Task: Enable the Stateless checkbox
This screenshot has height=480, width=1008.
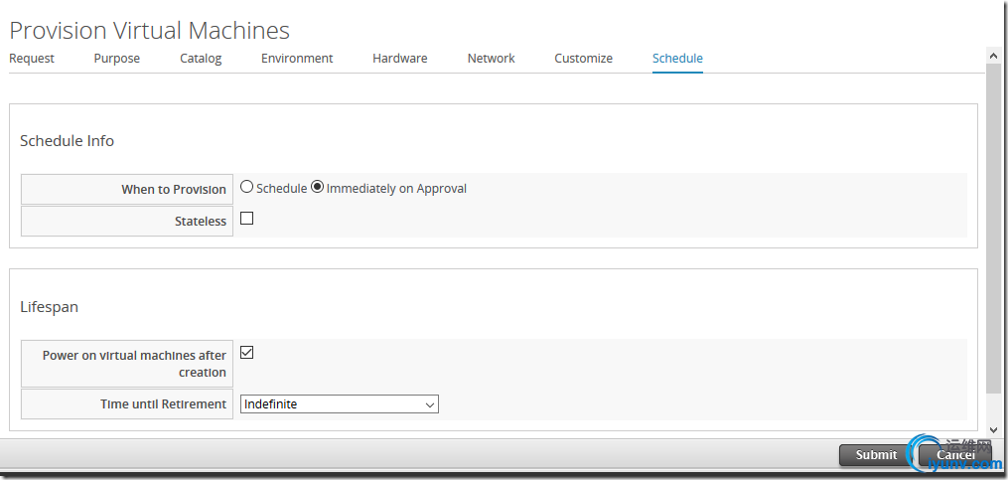Action: (x=247, y=219)
